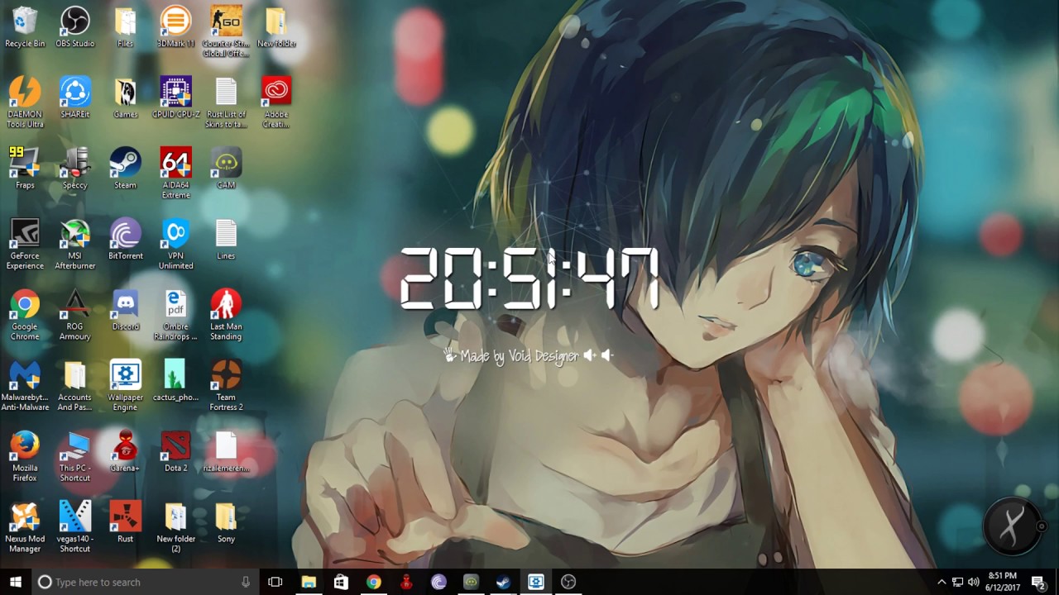1059x595 pixels.
Task: Mute wallpaper audio with first speaker icon
Action: click(587, 355)
